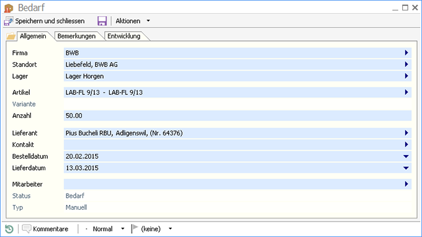
Task: Click the Typ value Manuell
Action: click(76, 207)
